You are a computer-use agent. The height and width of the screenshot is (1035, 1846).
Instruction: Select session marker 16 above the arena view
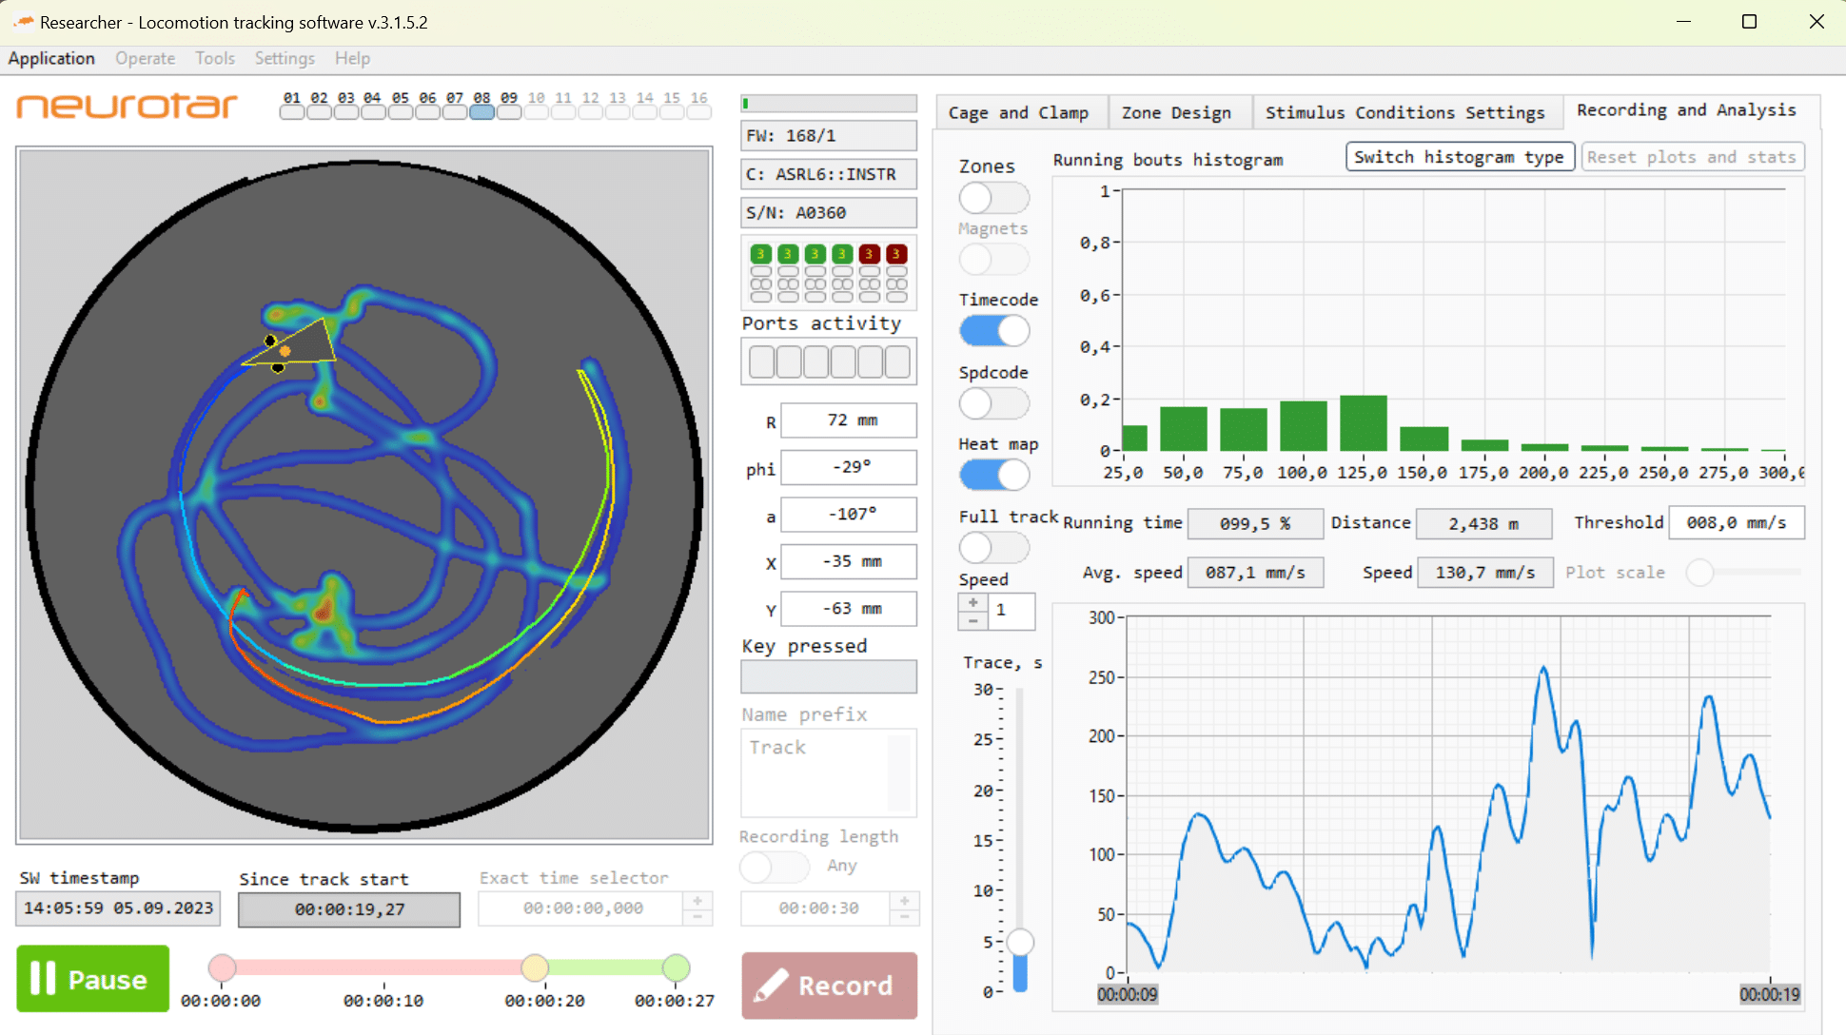click(x=698, y=110)
